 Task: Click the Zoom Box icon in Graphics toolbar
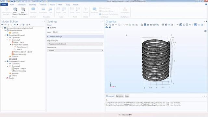pos(113,25)
